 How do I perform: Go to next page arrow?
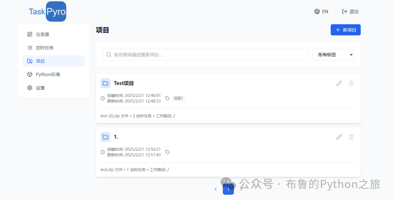point(241,189)
